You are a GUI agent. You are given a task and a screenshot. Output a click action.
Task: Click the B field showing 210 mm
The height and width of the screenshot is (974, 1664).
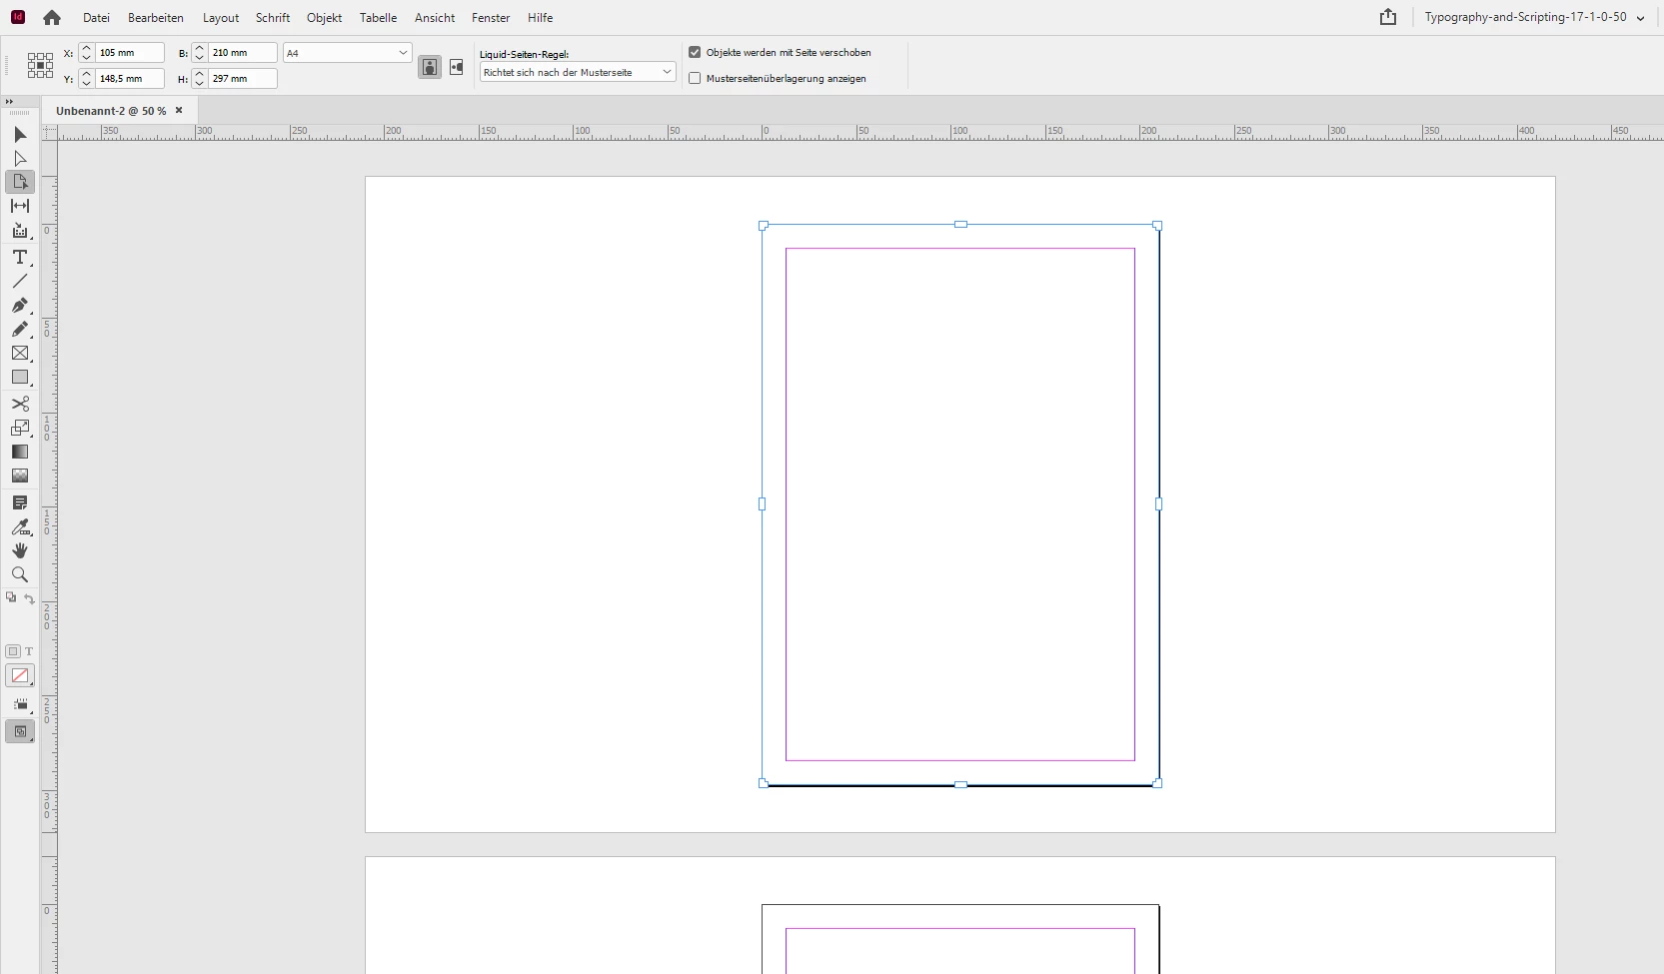point(243,52)
